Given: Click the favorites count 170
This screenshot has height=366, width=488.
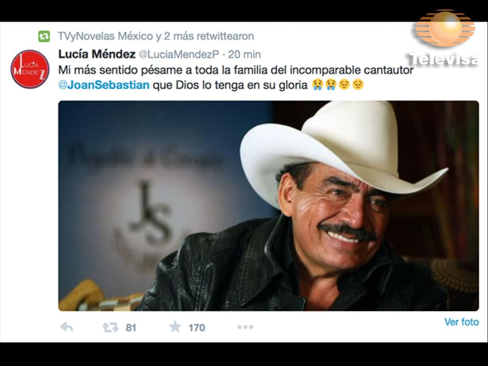Looking at the screenshot, I should [x=197, y=328].
